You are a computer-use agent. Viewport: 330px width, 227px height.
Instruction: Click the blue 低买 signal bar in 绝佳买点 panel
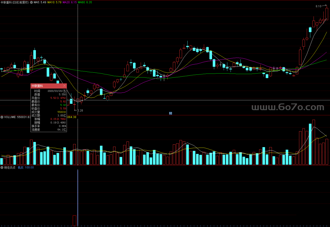point(78,198)
